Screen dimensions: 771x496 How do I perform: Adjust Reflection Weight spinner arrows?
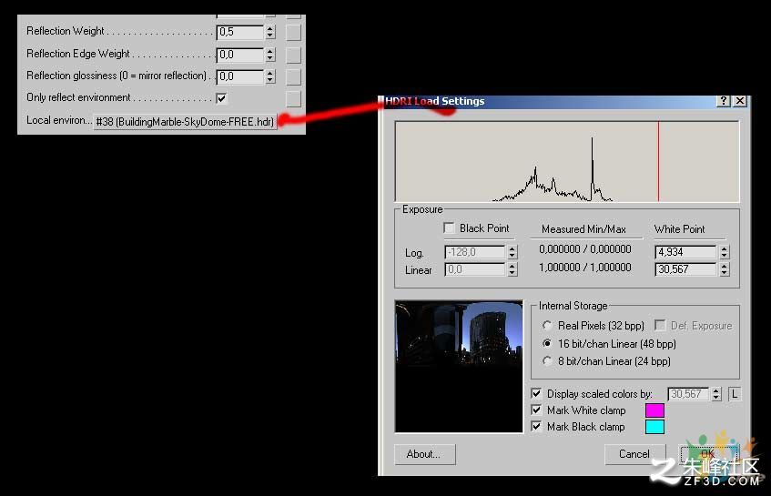coord(270,32)
